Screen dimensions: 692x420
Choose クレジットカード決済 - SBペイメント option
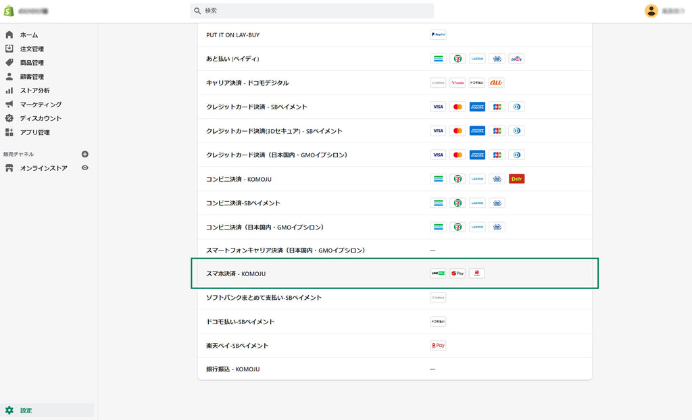257,107
